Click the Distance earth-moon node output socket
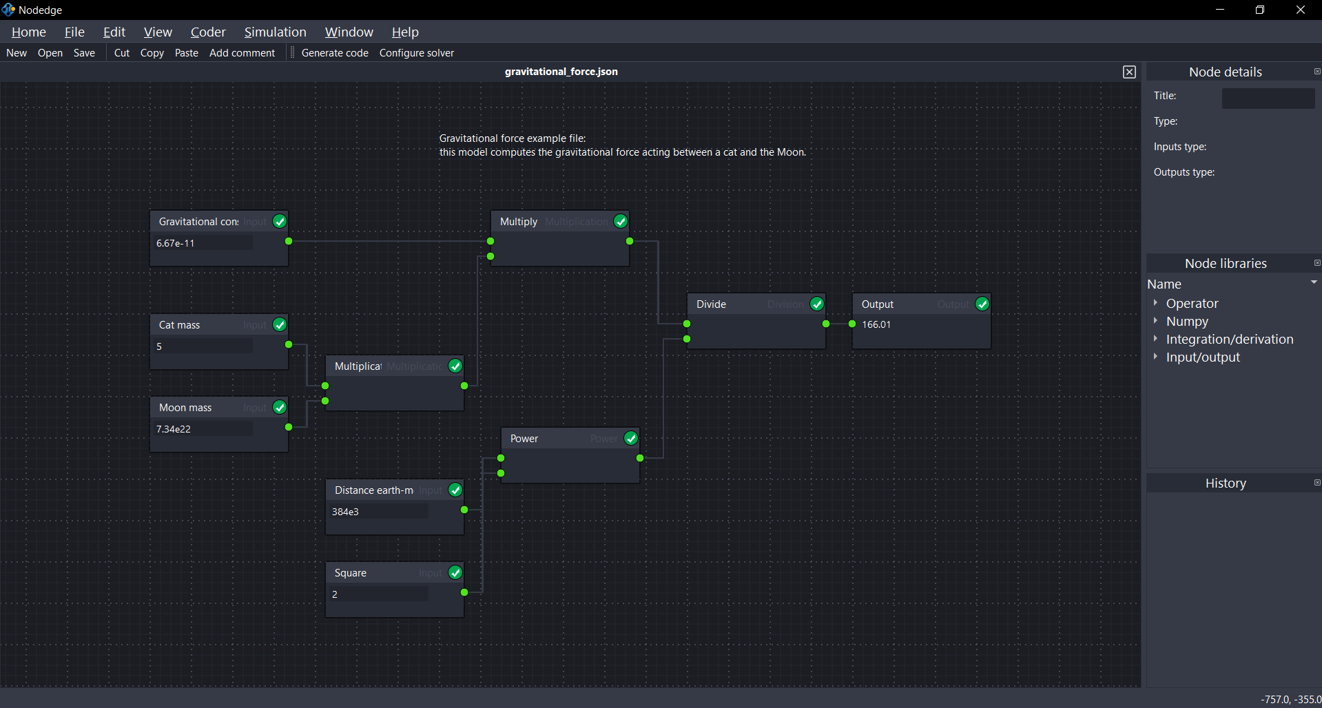Viewport: 1322px width, 708px height. coord(464,510)
